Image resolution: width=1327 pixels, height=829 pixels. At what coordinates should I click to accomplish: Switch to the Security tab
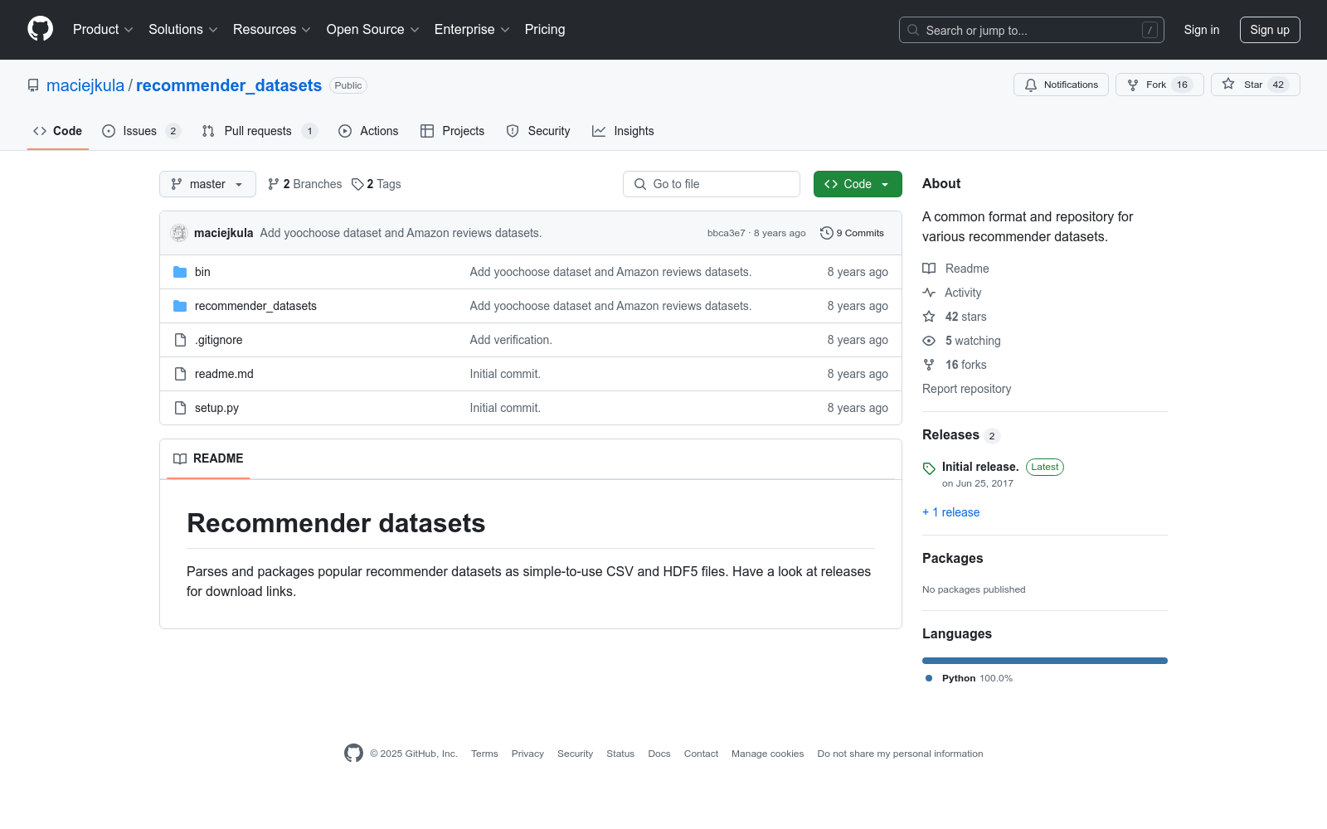[x=538, y=131]
